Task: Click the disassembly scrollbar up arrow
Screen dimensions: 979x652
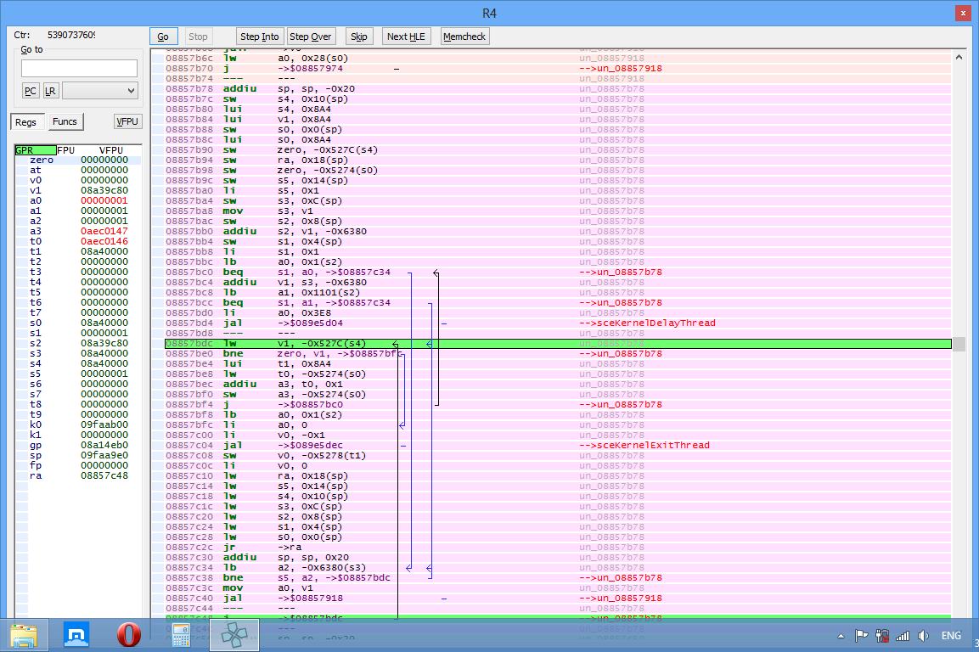Action: [x=959, y=58]
